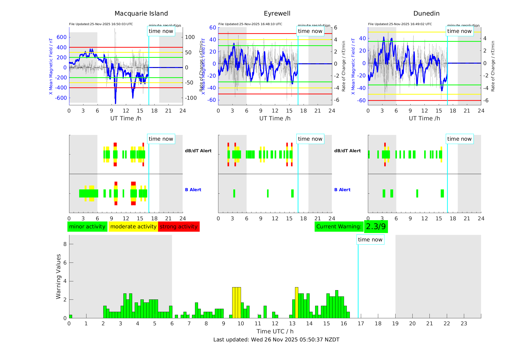The width and height of the screenshot is (532, 361).
Task: Click the yellow moderate activity legend box
Action: point(133,227)
